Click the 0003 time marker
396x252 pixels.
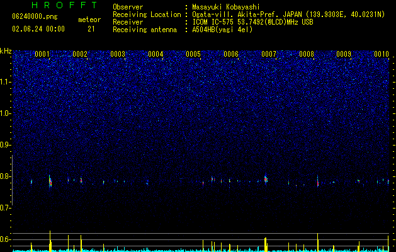click(x=118, y=54)
